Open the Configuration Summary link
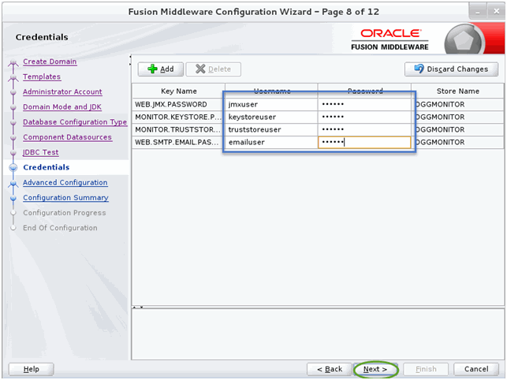The image size is (507, 380). [x=65, y=198]
